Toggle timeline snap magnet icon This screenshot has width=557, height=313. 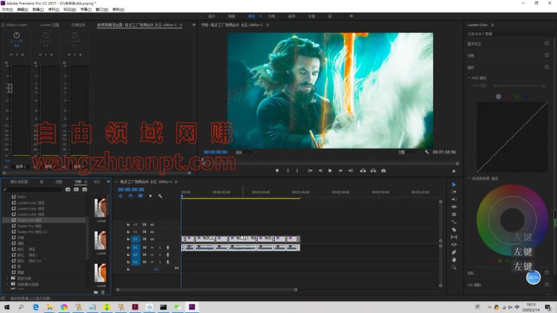tap(130, 196)
